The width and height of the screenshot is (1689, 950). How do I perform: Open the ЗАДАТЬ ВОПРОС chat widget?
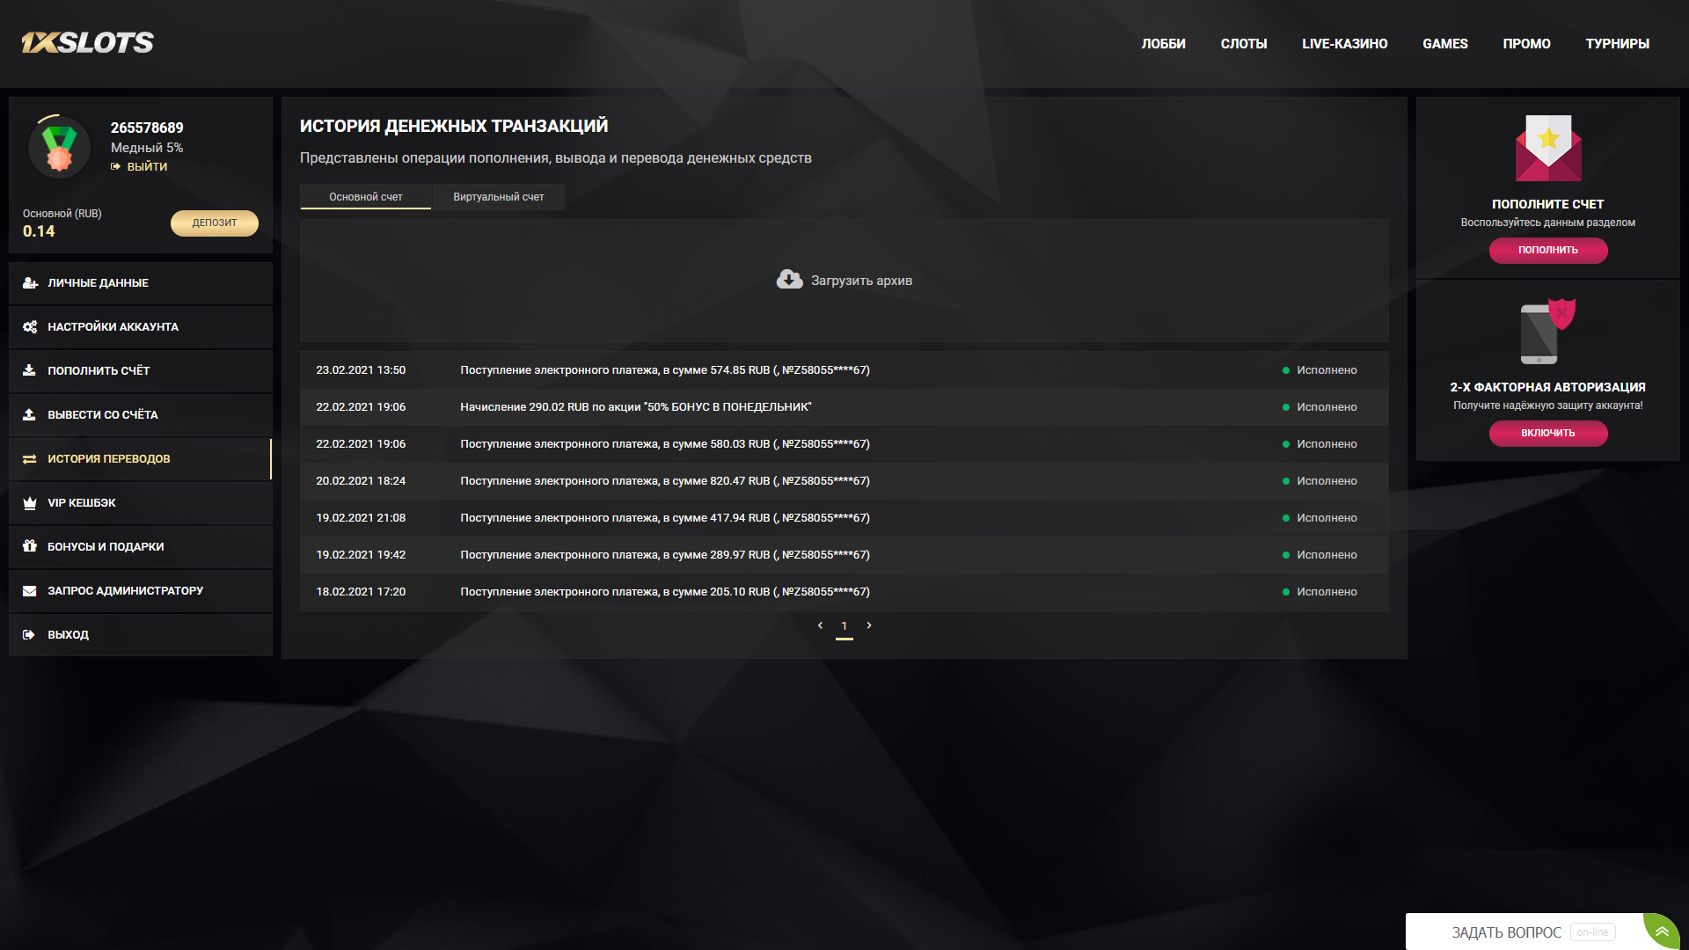[1506, 932]
